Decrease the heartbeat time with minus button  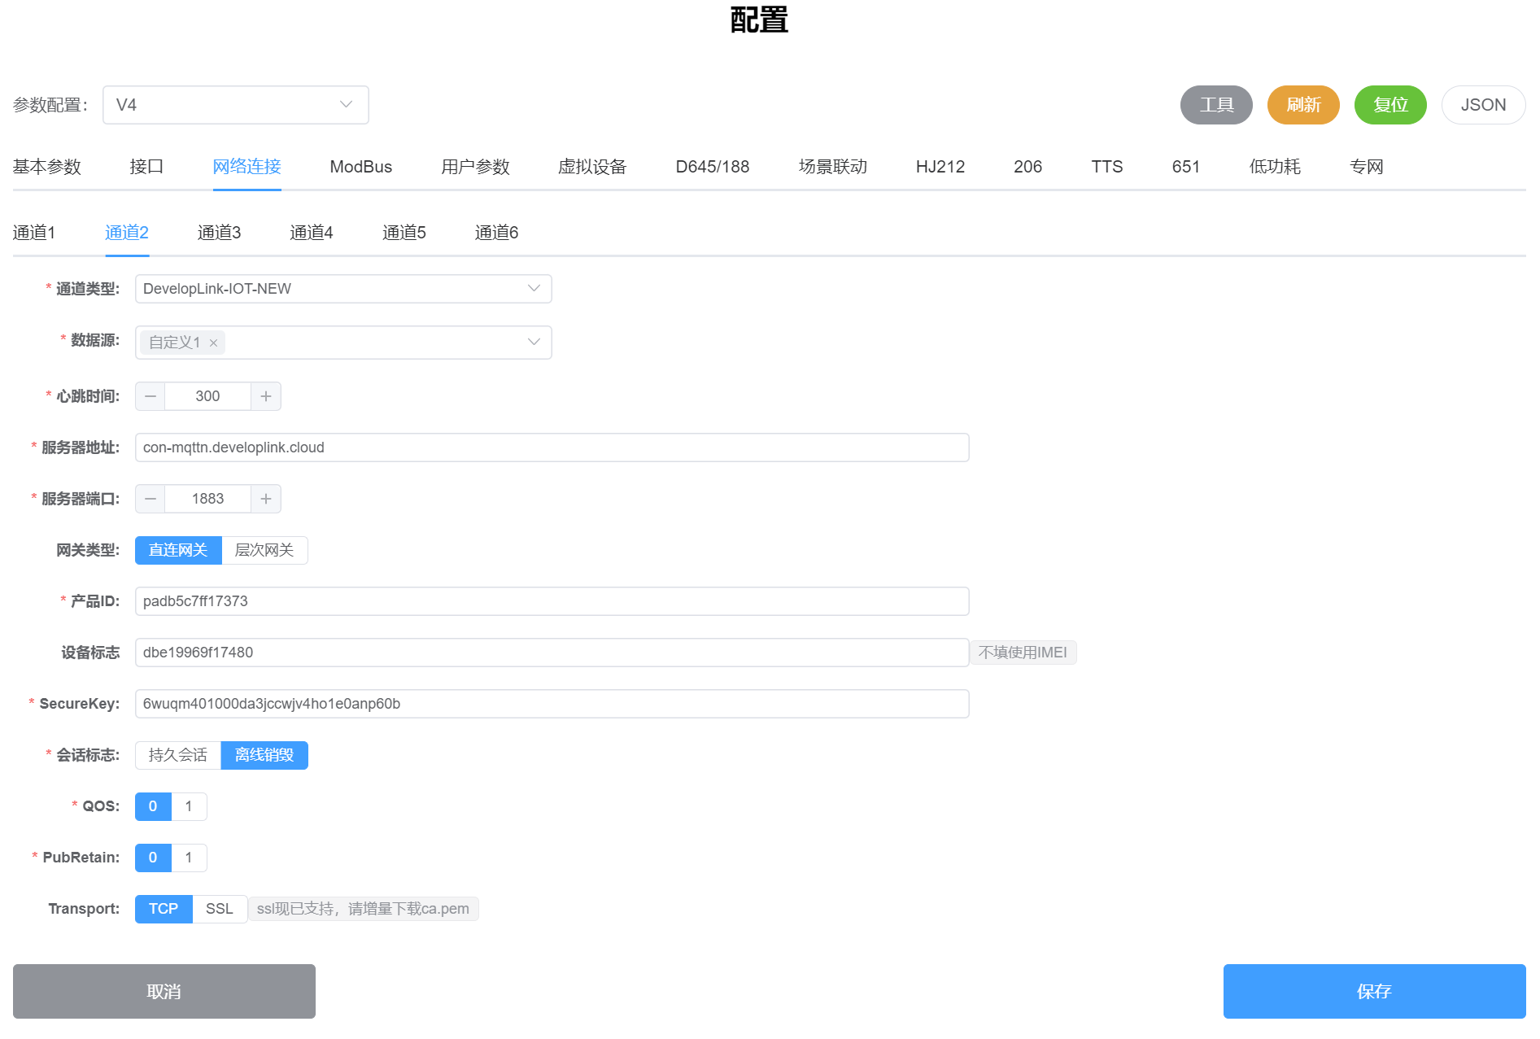(151, 396)
